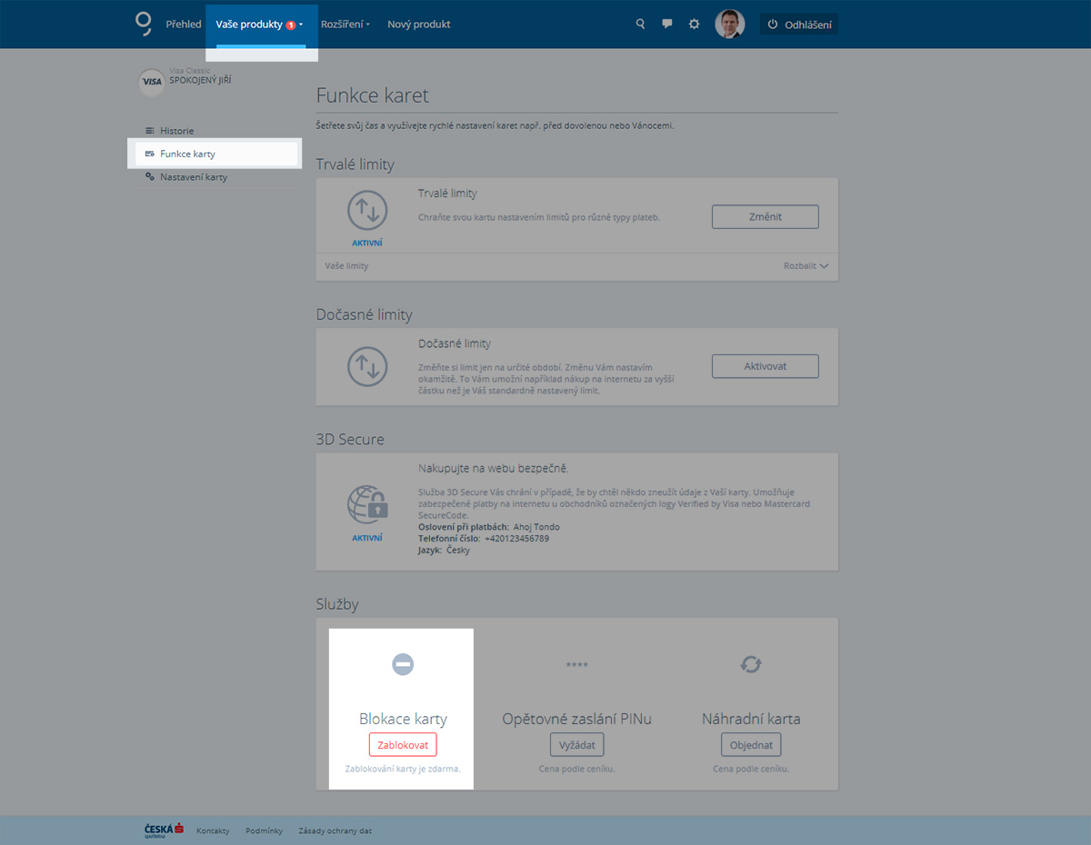Expand Vaše limity with Rozbalit
The width and height of the screenshot is (1091, 845).
[806, 266]
